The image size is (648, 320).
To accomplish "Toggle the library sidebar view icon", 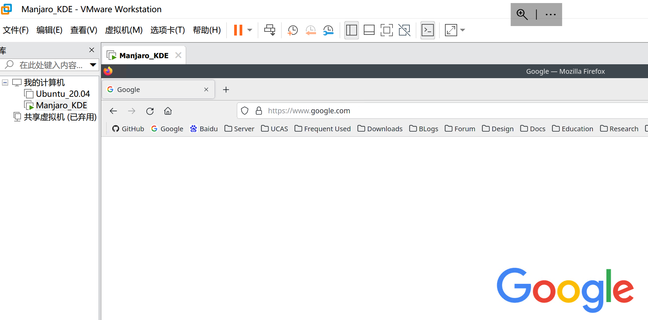I will (x=352, y=30).
